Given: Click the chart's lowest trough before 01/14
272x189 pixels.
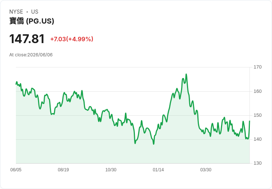Looking at the screenshot, I should pos(154,144).
